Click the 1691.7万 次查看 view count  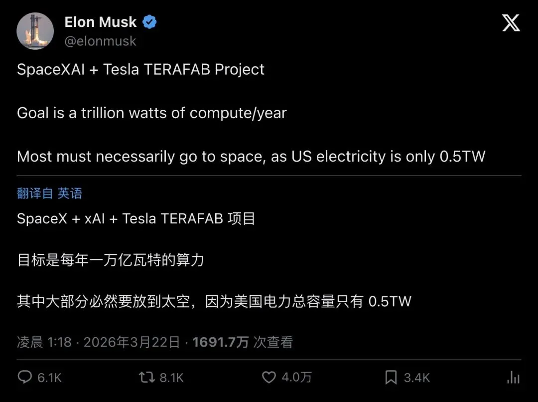click(243, 342)
